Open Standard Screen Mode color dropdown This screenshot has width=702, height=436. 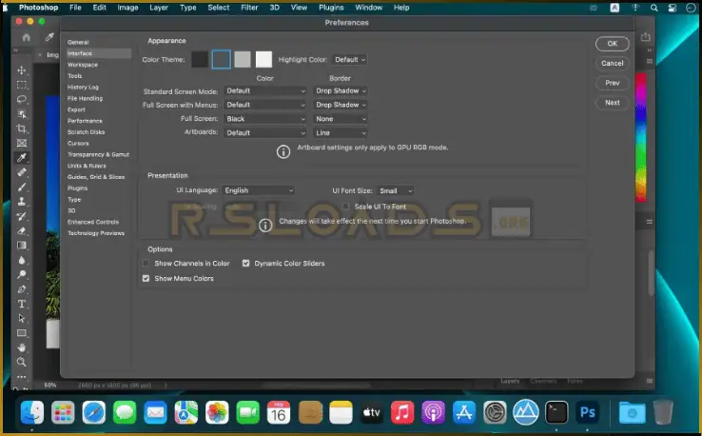[265, 91]
